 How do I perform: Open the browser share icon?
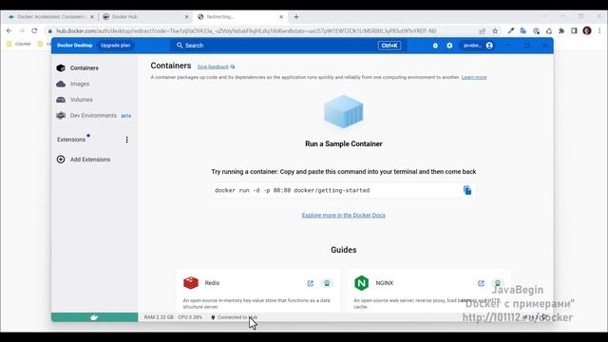pyautogui.click(x=482, y=31)
